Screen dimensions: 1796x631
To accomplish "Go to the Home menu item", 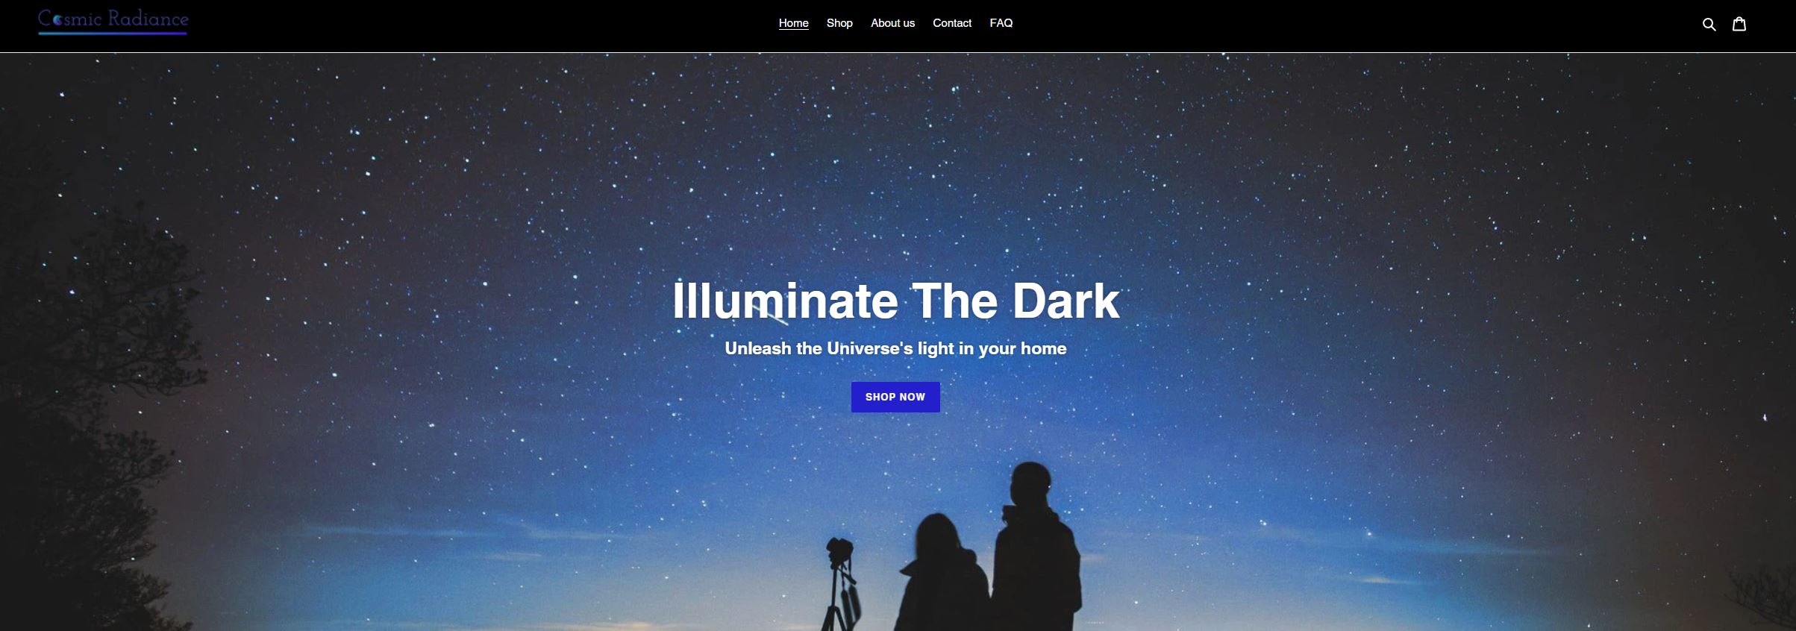I will click(793, 23).
